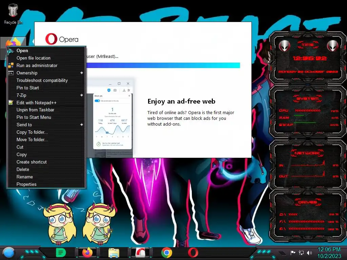Image resolution: width=347 pixels, height=260 pixels.
Task: Click the volume speaker tray icon
Action: click(309, 253)
